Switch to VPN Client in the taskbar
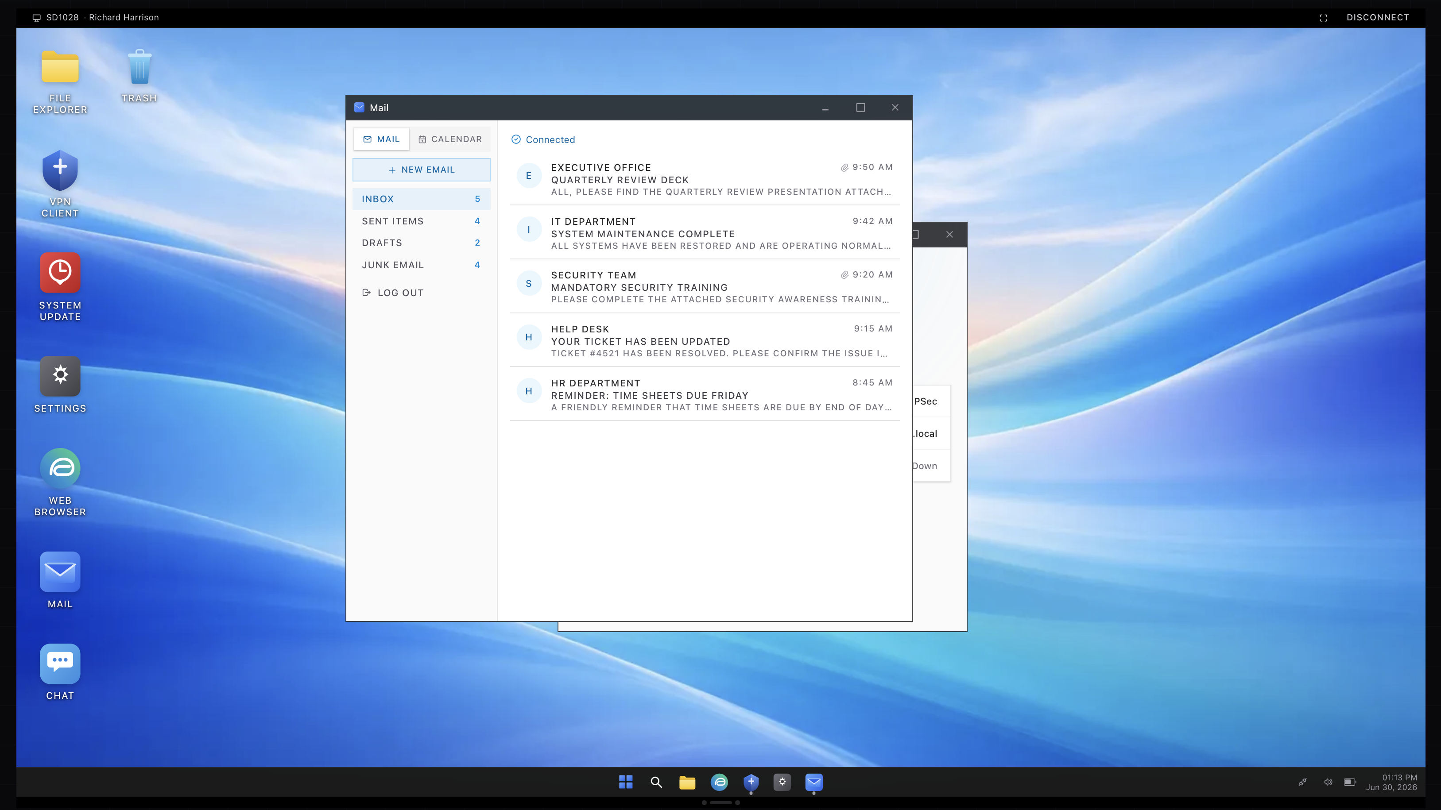Screen dimensions: 1441x810 coord(751,782)
